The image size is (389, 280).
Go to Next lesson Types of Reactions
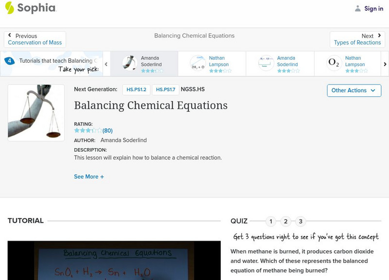pyautogui.click(x=357, y=39)
